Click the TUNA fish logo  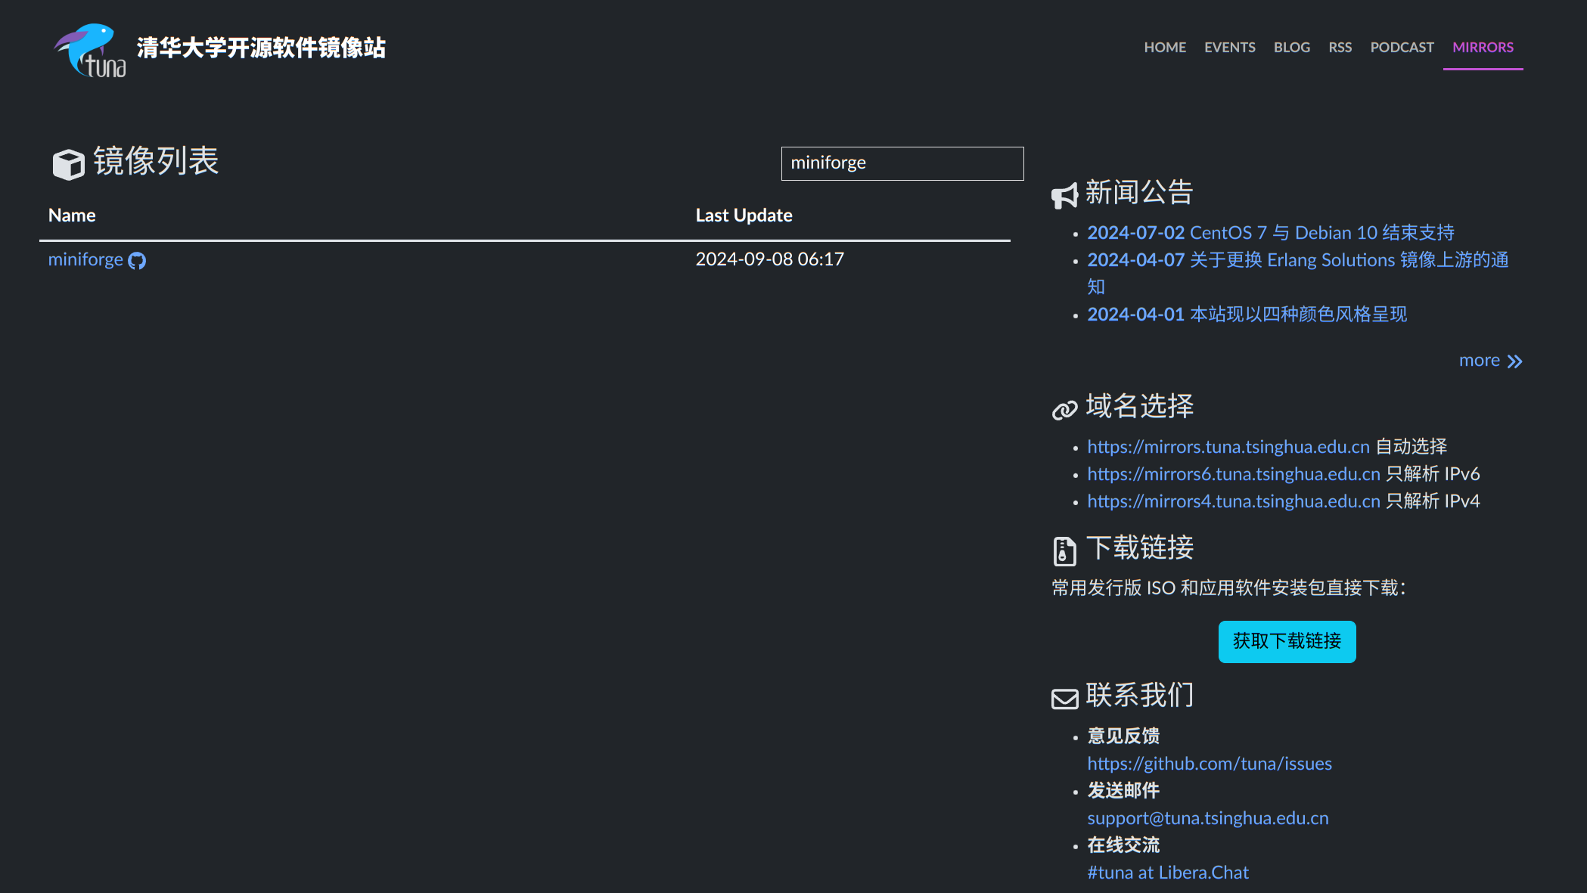point(90,50)
